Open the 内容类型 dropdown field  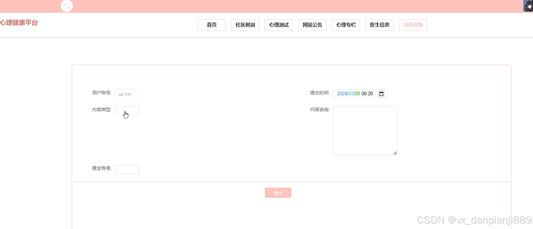pos(127,111)
